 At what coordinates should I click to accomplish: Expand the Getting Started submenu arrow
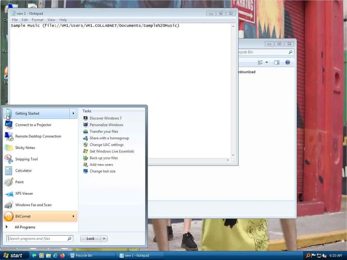coord(73,113)
